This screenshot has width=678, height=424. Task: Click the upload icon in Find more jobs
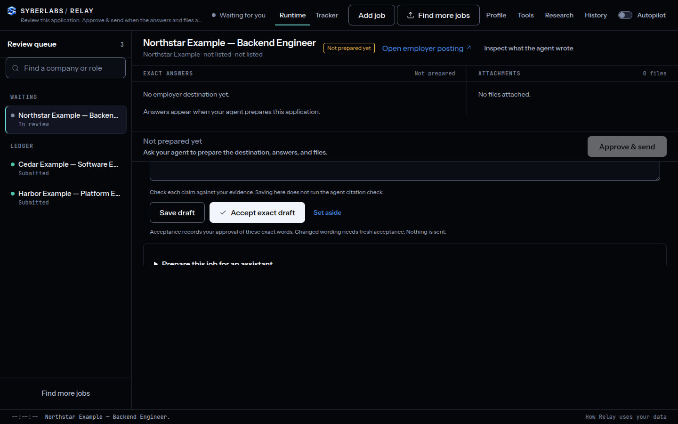(411, 15)
